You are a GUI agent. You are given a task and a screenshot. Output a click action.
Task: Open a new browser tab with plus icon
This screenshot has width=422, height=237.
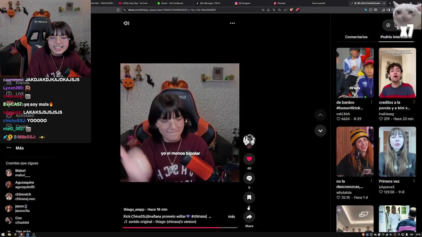[390, 3]
